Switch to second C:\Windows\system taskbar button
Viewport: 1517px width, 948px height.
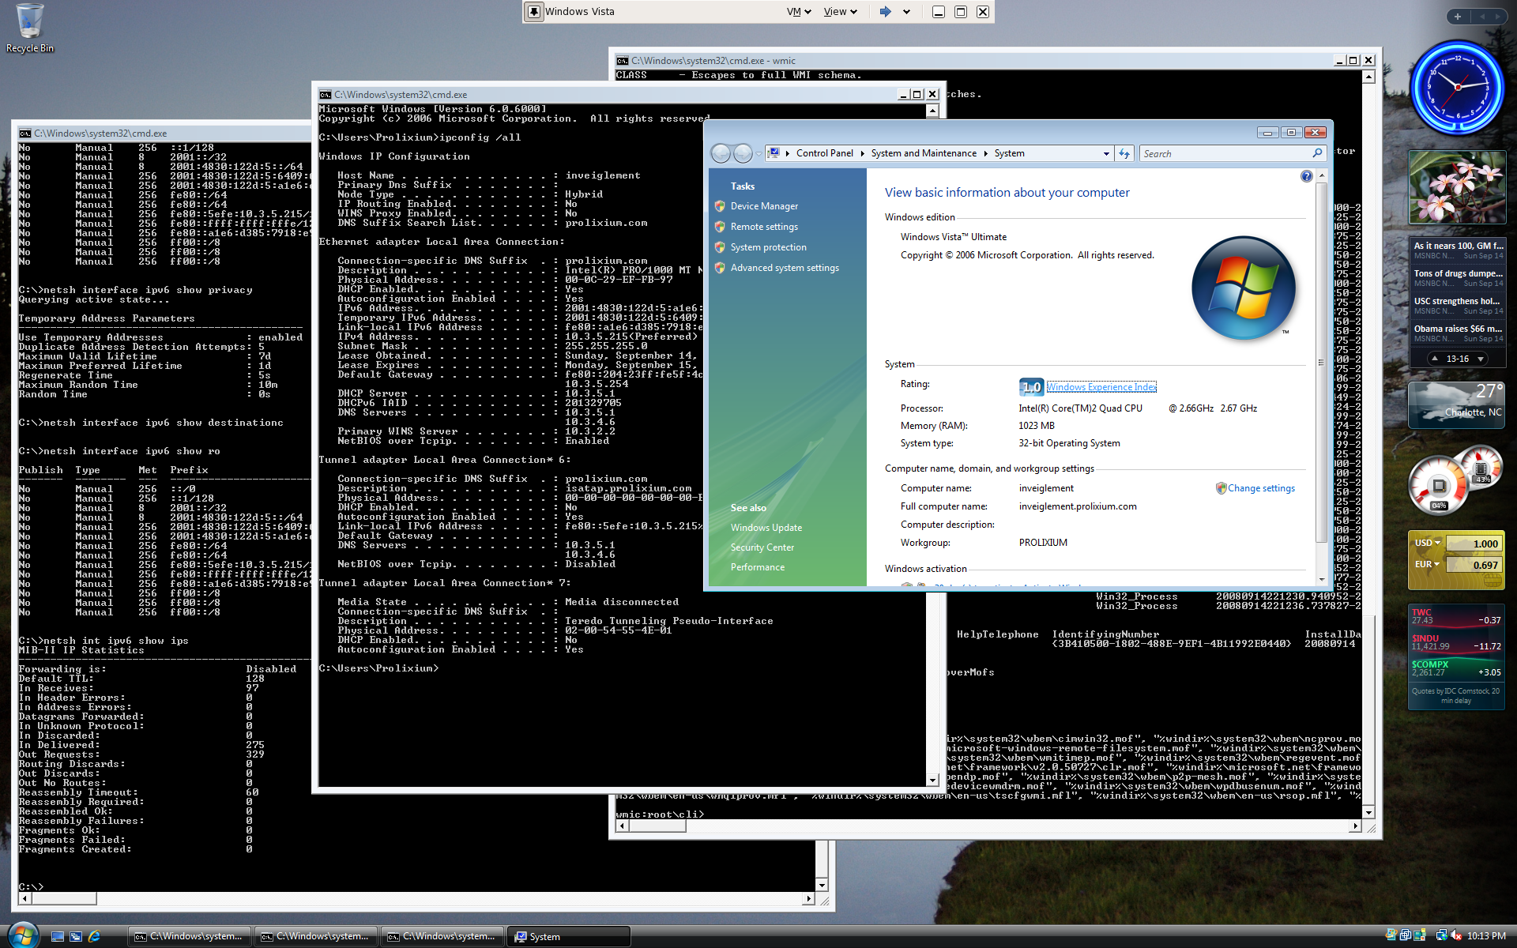(316, 936)
